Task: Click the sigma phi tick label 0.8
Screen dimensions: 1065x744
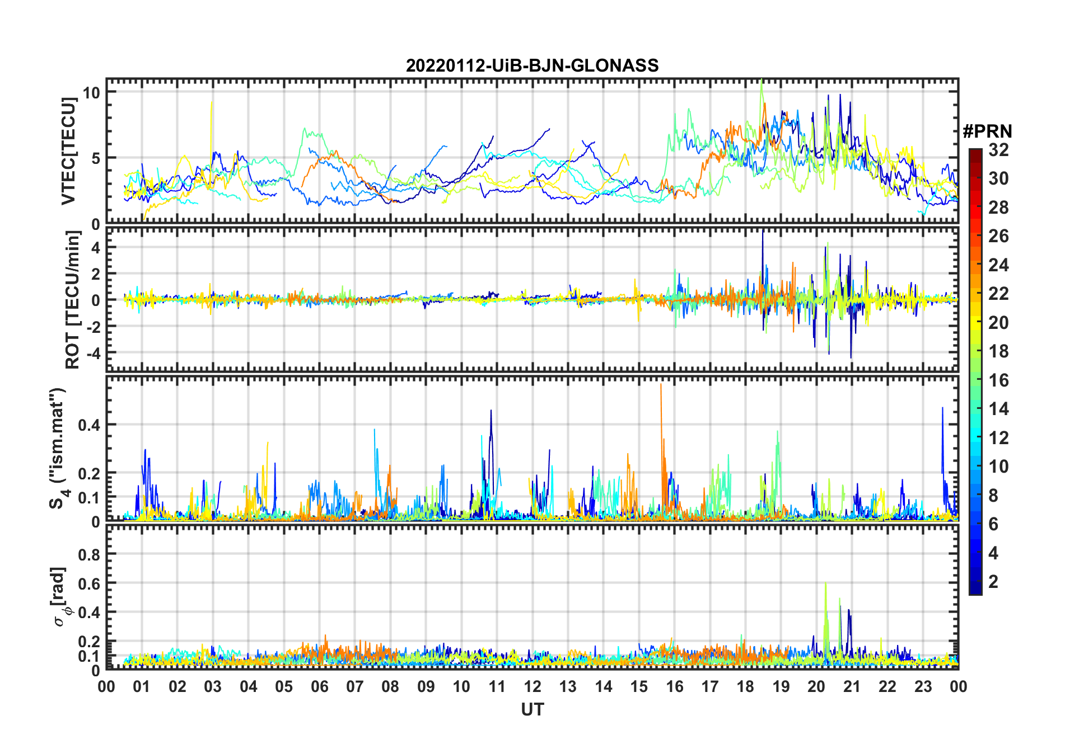Action: tap(89, 554)
